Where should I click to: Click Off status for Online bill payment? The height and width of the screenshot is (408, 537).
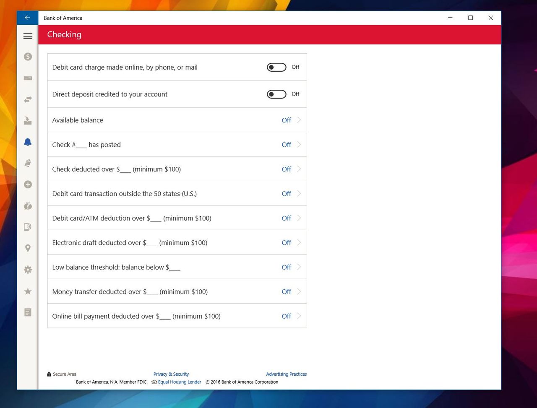[286, 316]
